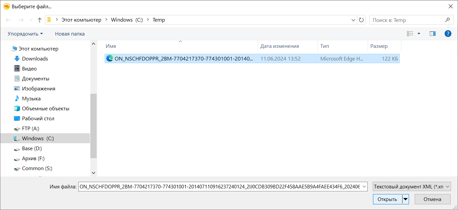Click the search magnifier icon
The height and width of the screenshot is (210, 458).
coord(447,20)
